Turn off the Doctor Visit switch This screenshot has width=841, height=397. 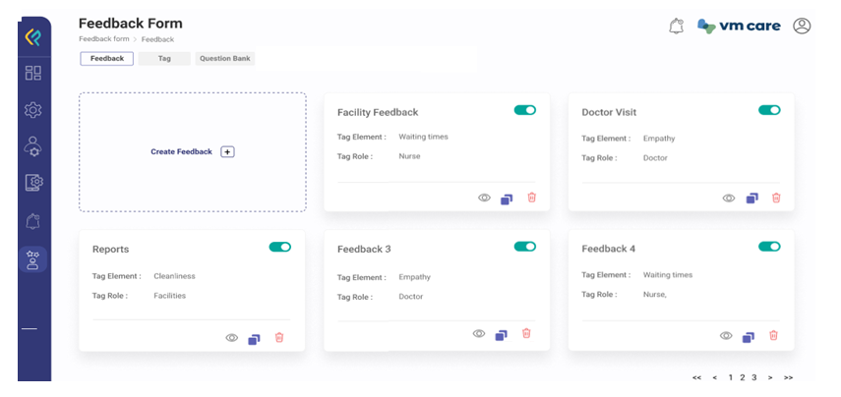click(x=769, y=110)
